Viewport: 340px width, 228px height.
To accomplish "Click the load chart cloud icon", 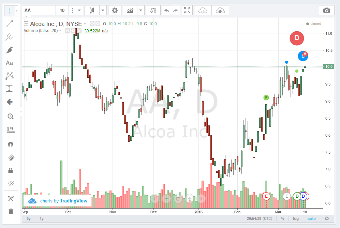I will (x=203, y=11).
